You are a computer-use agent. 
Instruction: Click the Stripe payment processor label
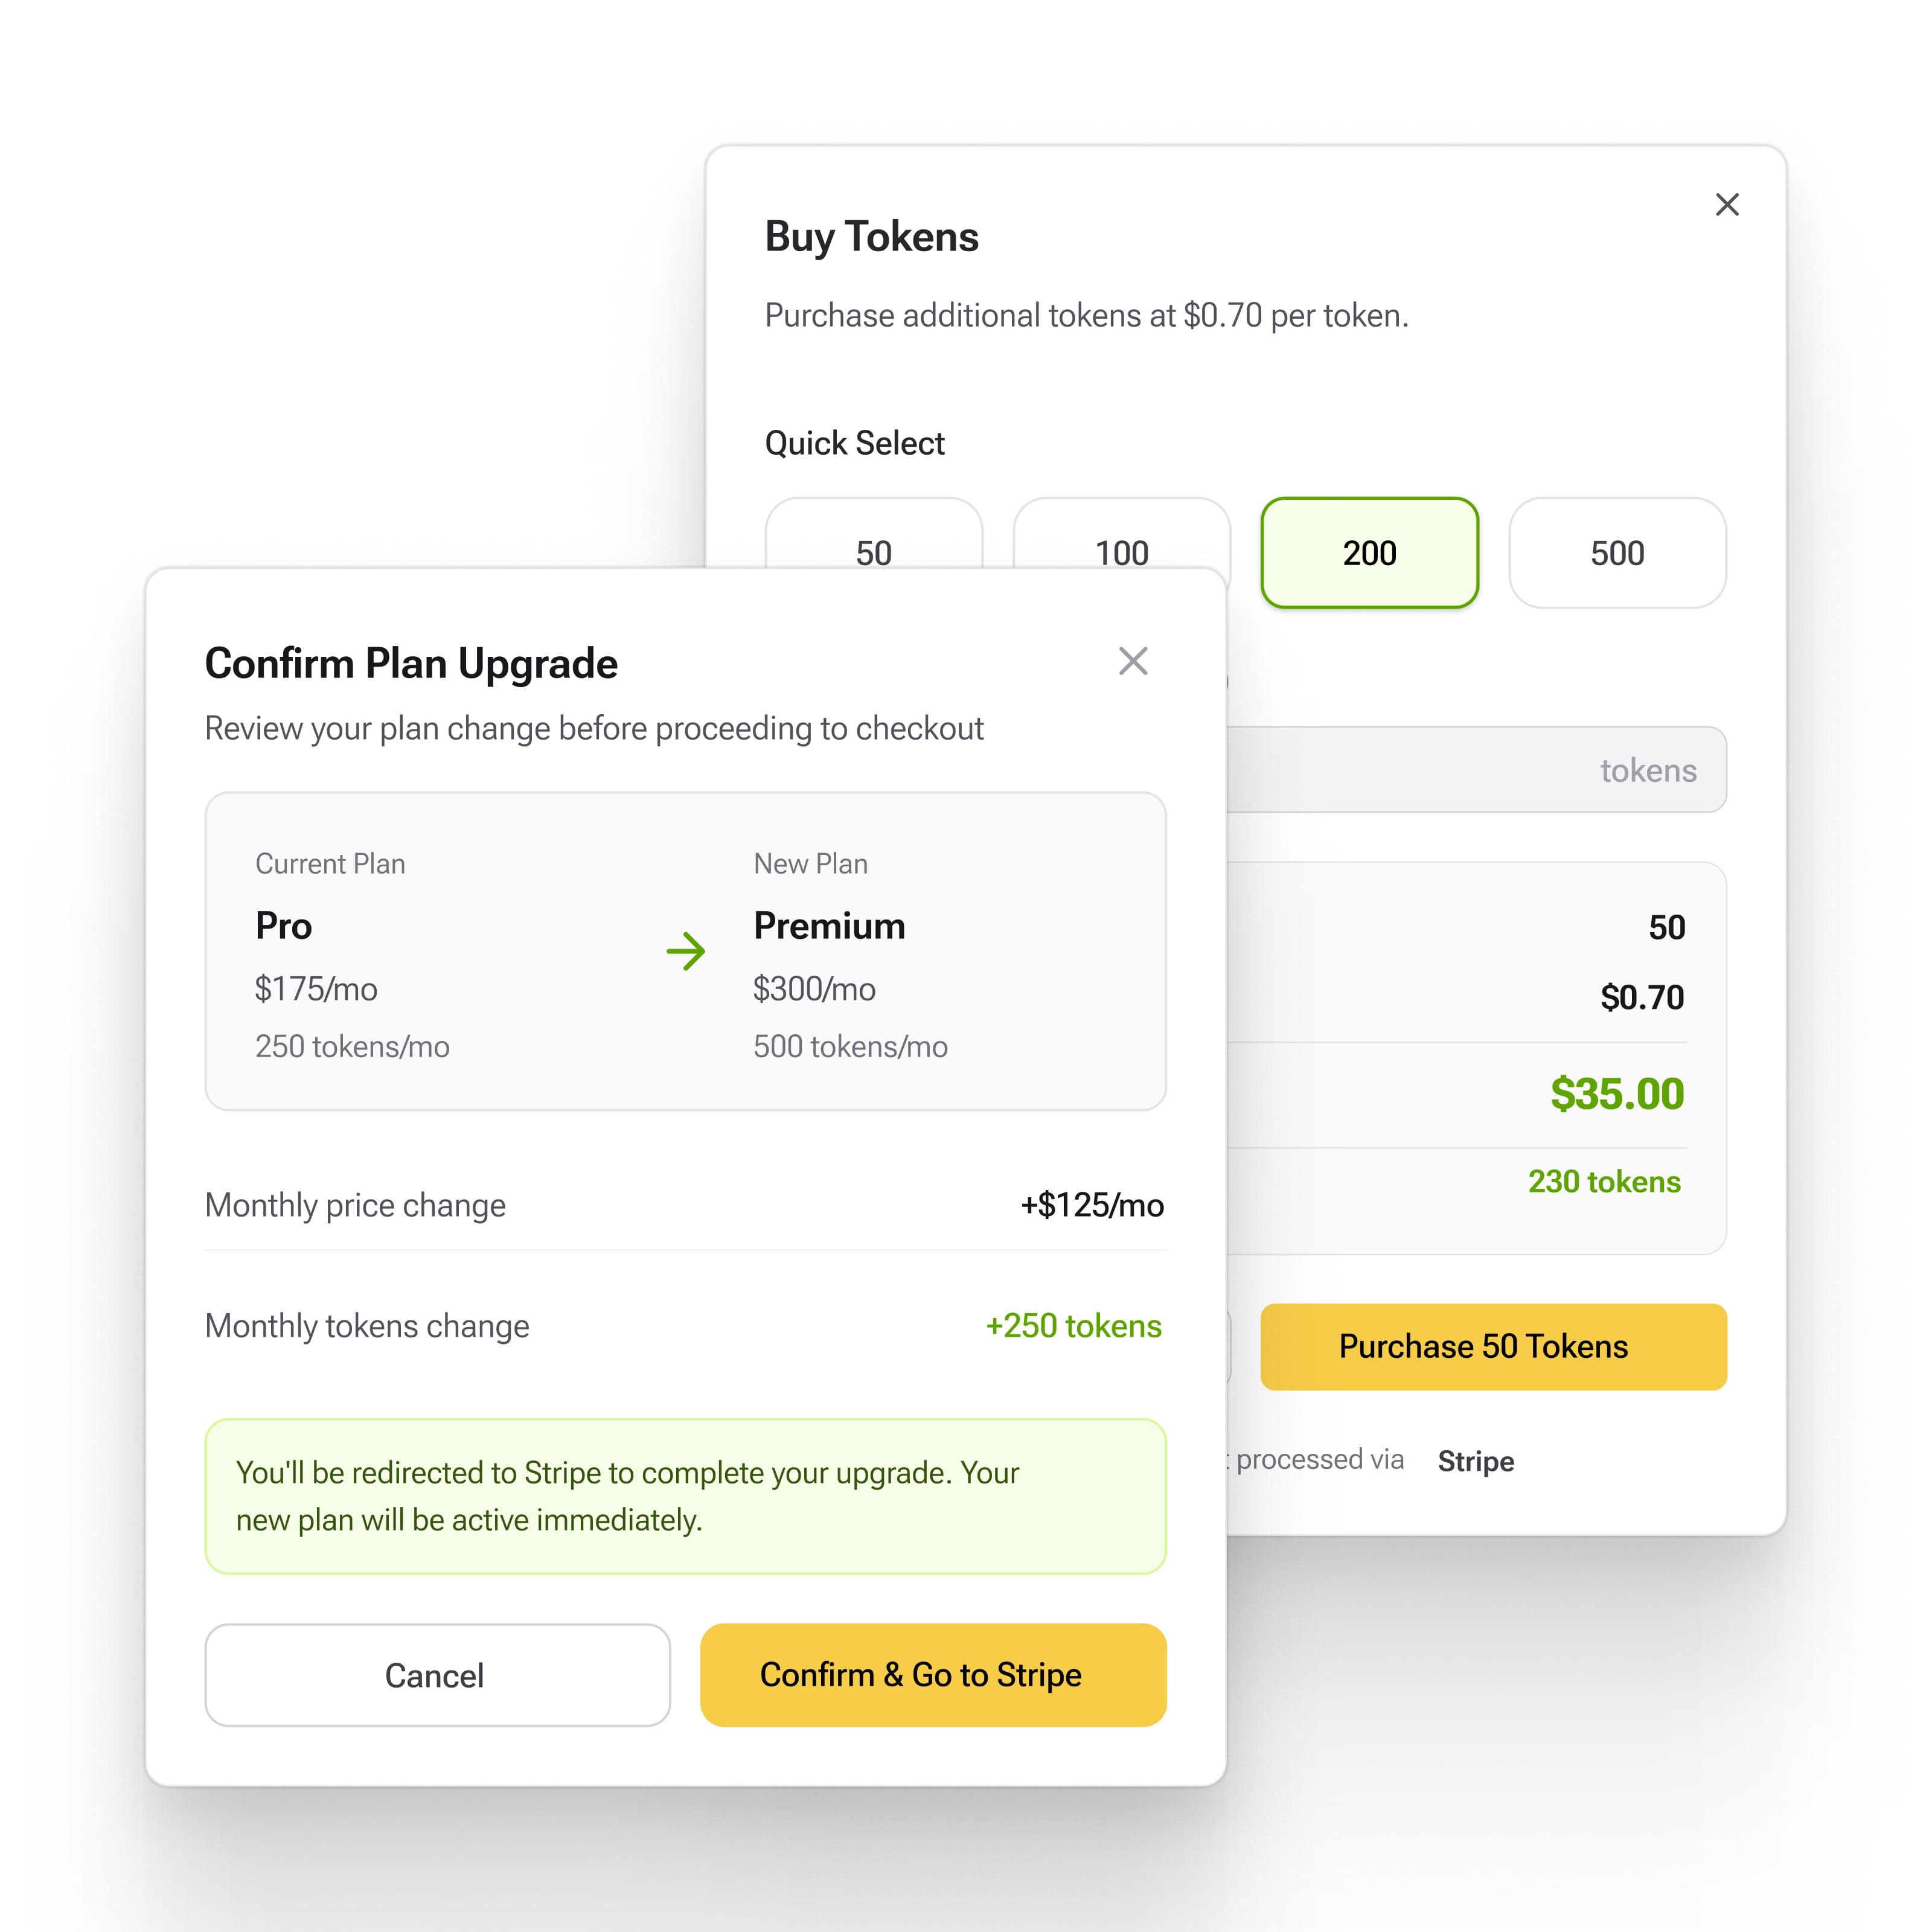[1475, 1461]
